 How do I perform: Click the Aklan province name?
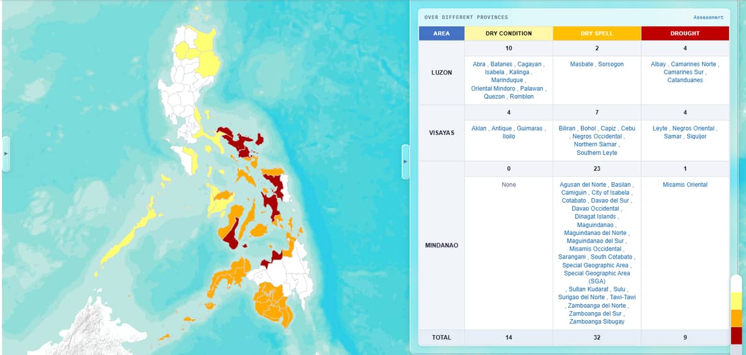[479, 128]
